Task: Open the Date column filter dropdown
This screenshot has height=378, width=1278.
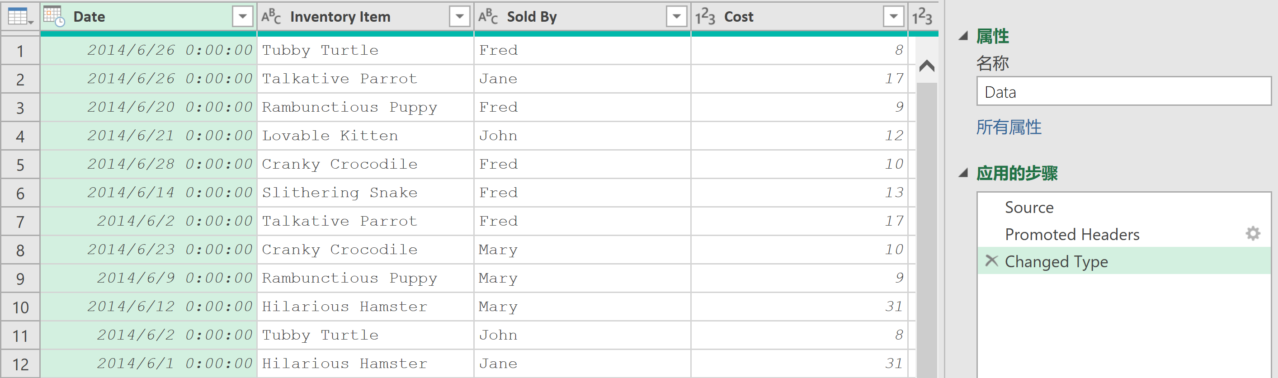Action: [243, 17]
